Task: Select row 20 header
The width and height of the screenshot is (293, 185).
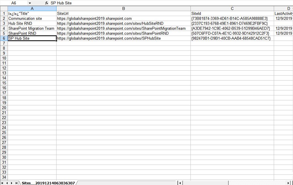Action: (x=4, y=108)
